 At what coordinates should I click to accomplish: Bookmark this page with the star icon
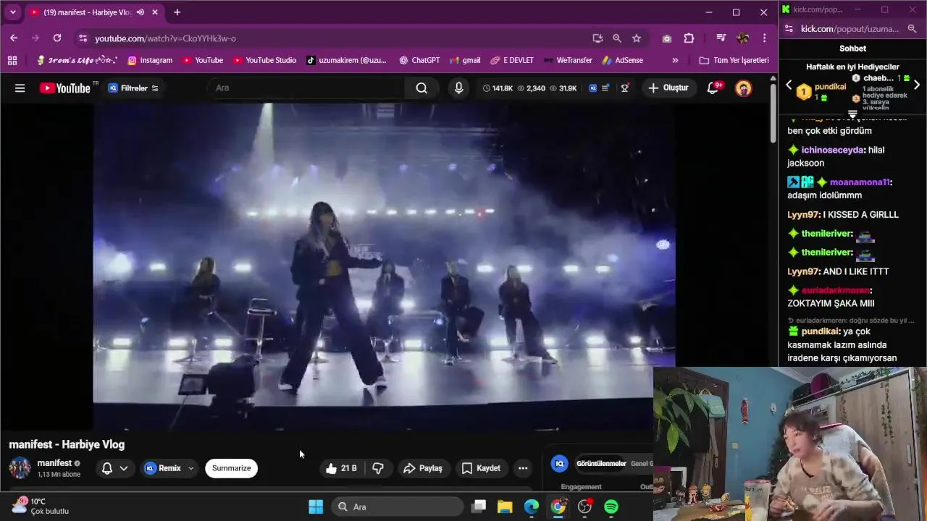coord(637,38)
